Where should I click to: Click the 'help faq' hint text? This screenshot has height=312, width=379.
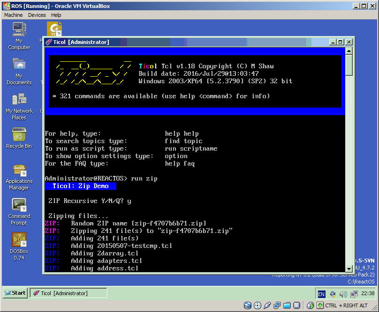pyautogui.click(x=180, y=163)
